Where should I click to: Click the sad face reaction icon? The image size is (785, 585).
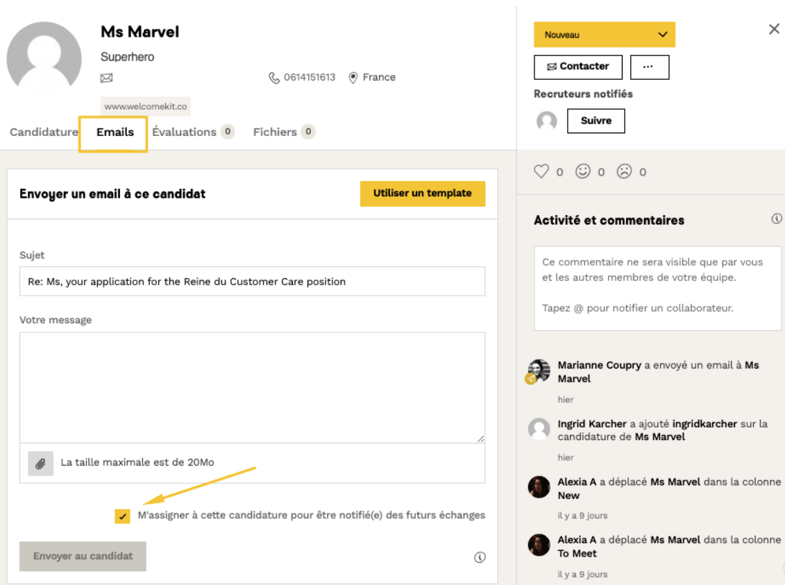click(x=624, y=171)
